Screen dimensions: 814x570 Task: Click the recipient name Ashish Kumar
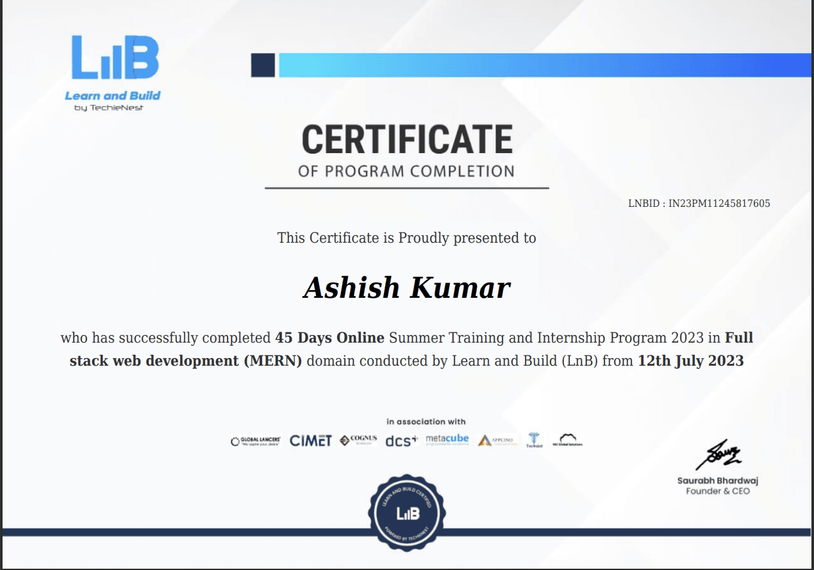pyautogui.click(x=407, y=288)
